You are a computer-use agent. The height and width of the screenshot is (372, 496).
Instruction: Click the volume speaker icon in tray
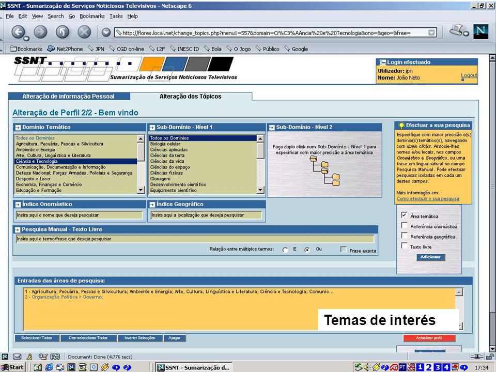[367, 367]
